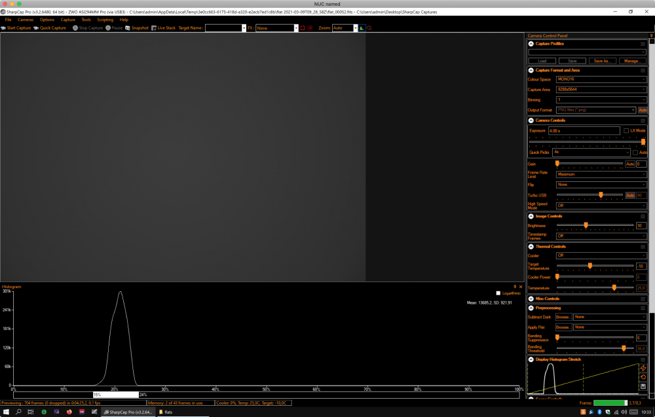Viewport: 655px width, 417px height.
Task: Open the Scripting menu
Action: coord(105,20)
